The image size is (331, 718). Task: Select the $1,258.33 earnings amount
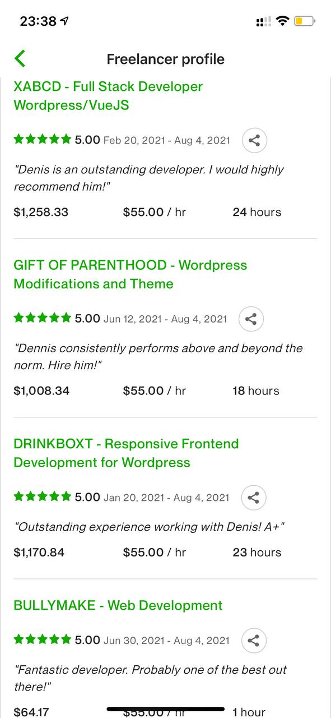(x=41, y=212)
